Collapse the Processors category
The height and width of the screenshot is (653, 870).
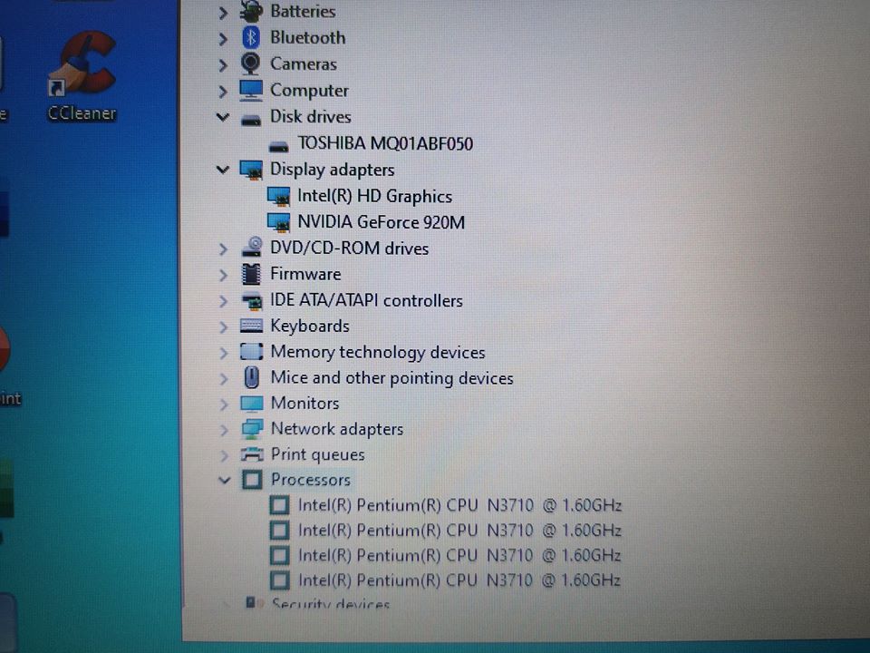pyautogui.click(x=223, y=480)
